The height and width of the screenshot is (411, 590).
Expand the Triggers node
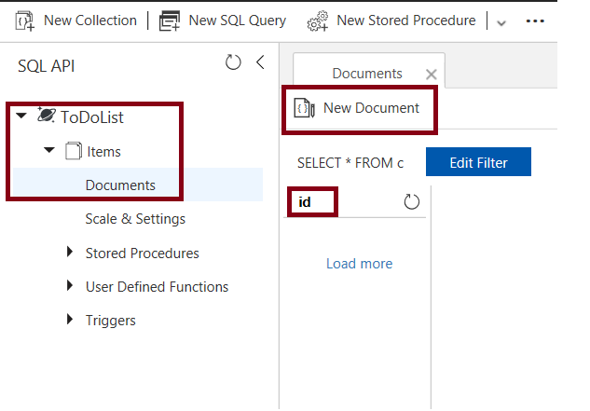[x=70, y=320]
